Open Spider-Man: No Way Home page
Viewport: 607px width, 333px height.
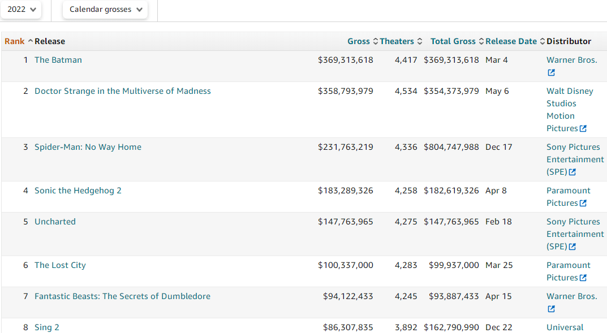[x=88, y=147]
